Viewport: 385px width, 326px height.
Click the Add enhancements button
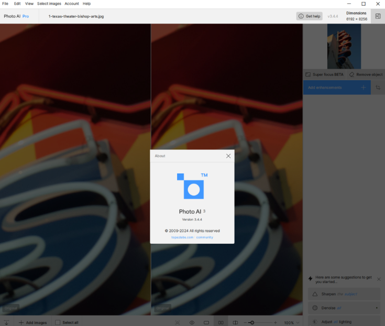coord(337,88)
